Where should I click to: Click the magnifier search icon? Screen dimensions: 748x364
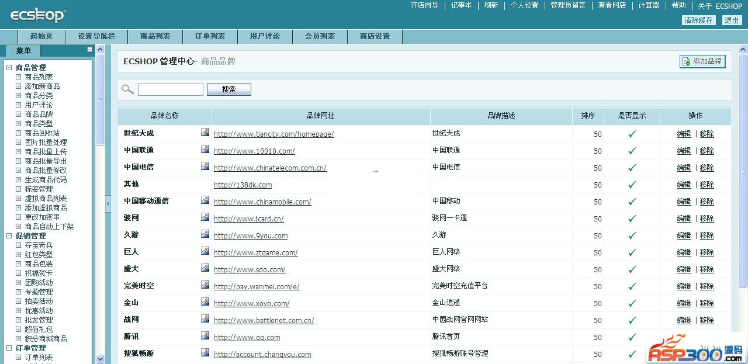pyautogui.click(x=127, y=89)
